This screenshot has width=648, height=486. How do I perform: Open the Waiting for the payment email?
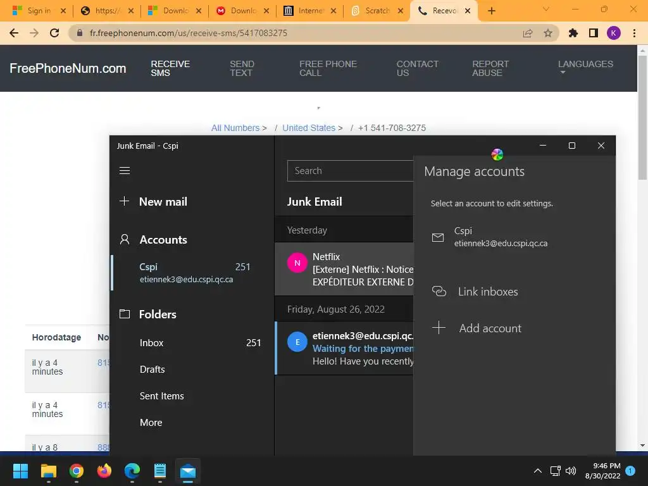[344, 348]
